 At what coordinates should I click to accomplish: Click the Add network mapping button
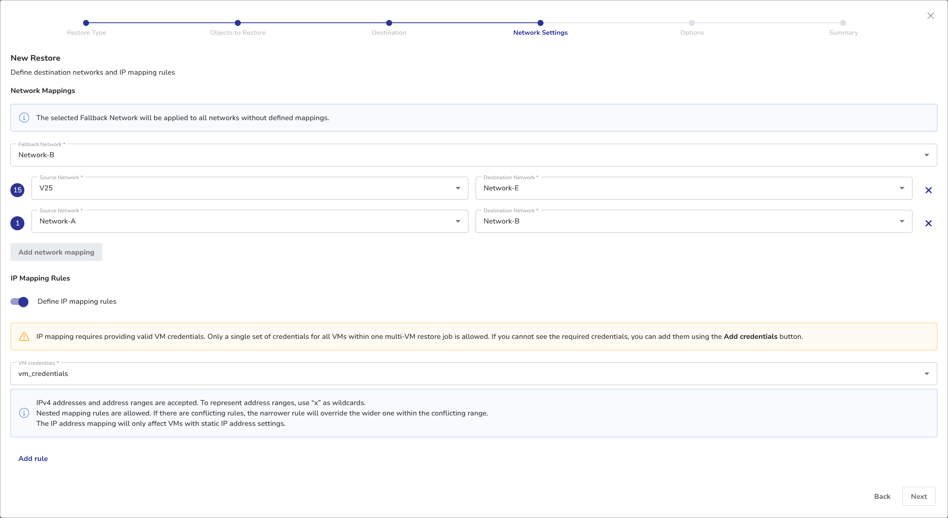pos(56,252)
